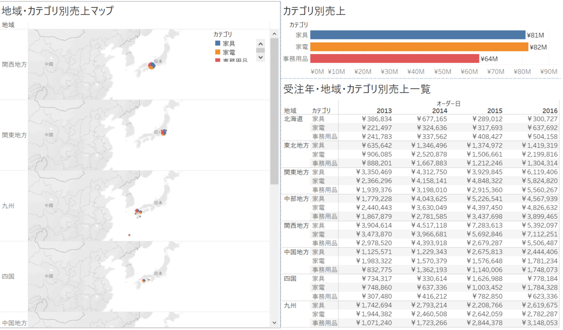Click the 北海道 region label in table
Screen dimensions: 563x330
point(293,119)
